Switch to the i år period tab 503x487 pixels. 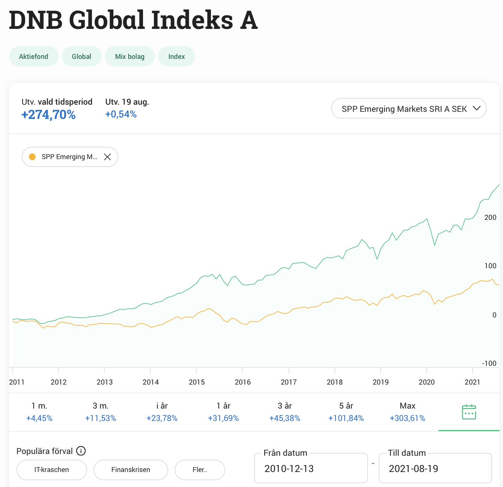coord(162,412)
